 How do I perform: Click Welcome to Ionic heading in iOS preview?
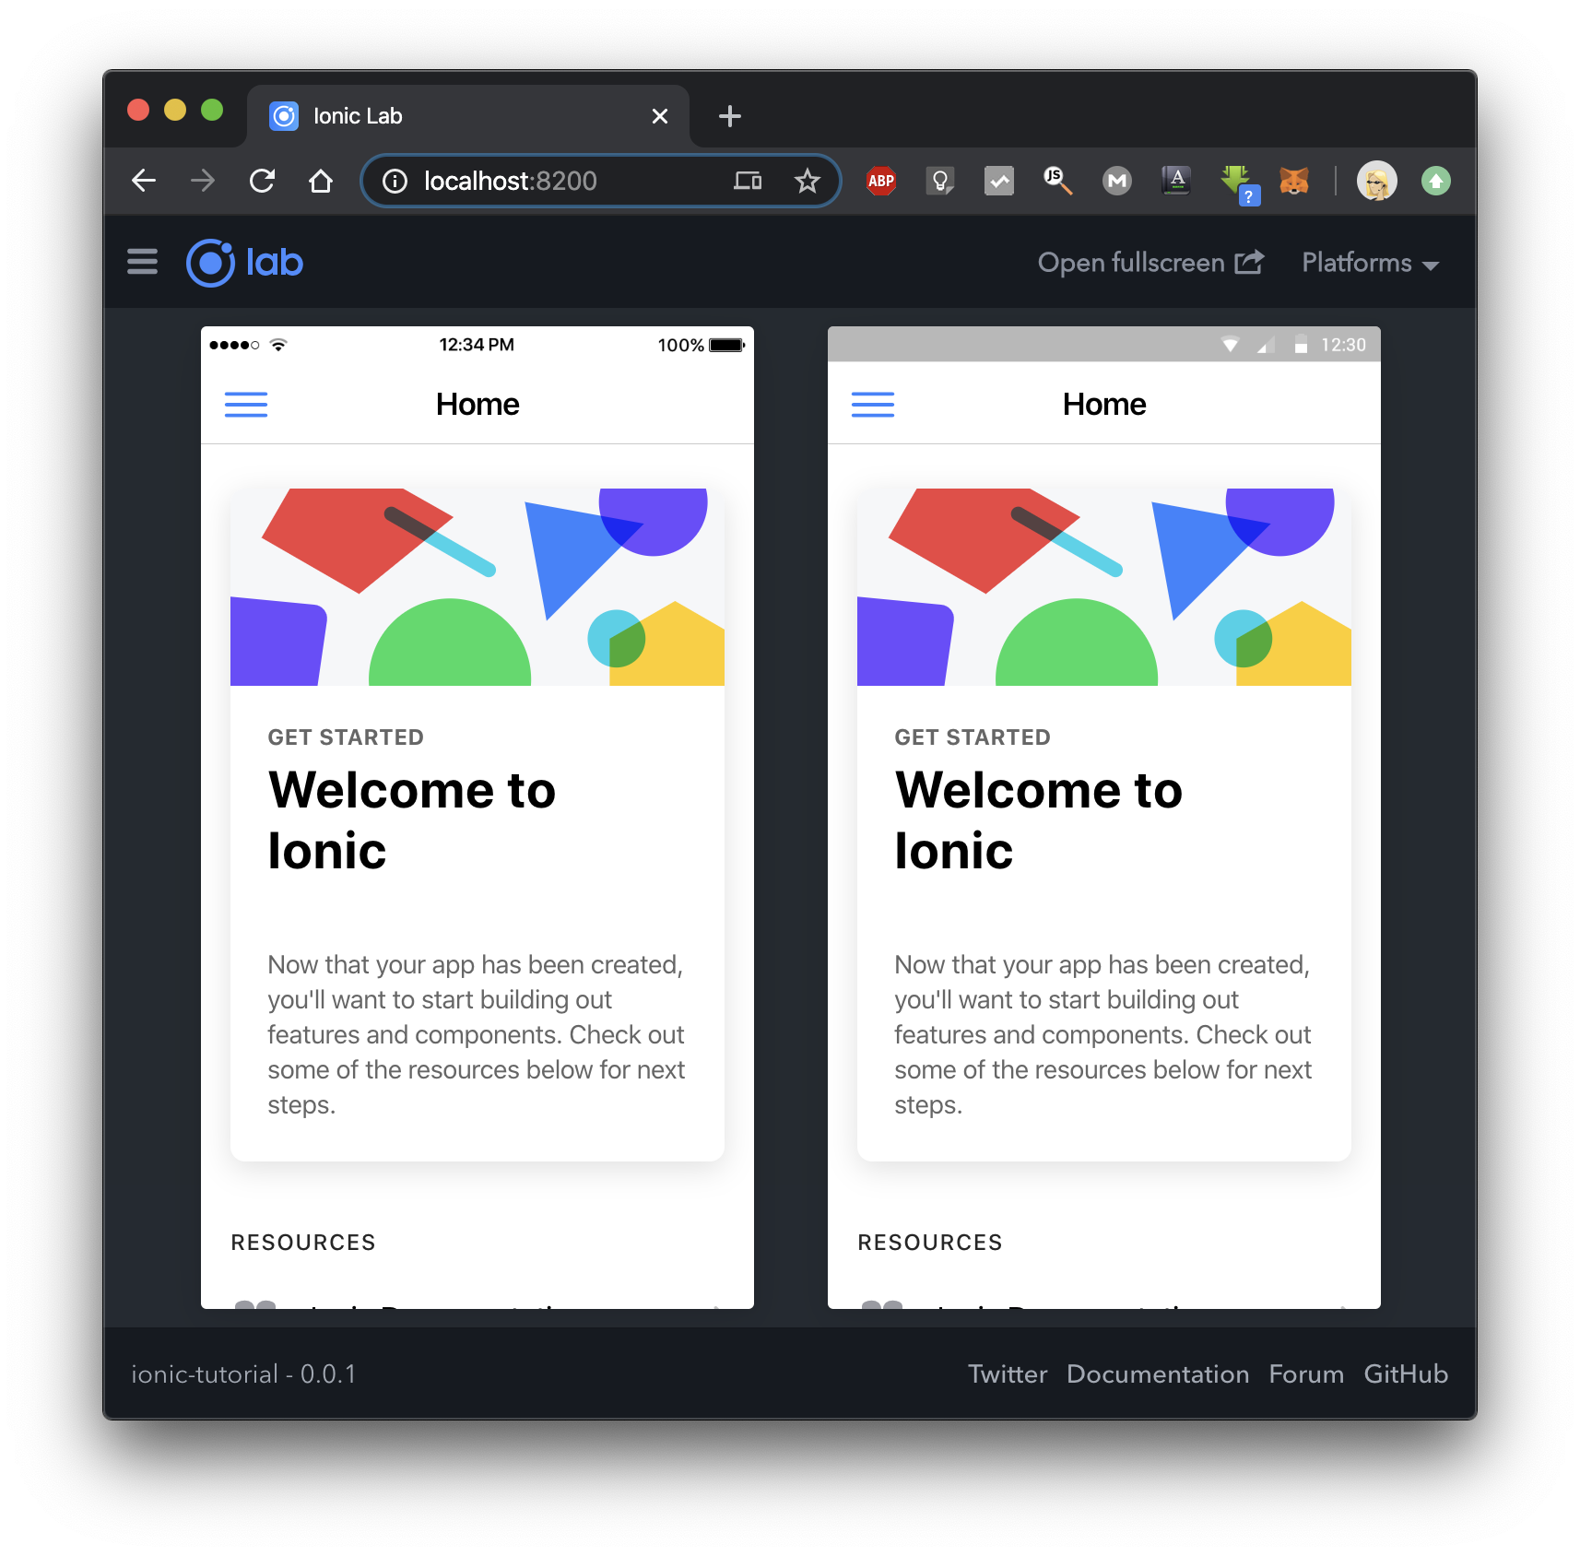[412, 819]
